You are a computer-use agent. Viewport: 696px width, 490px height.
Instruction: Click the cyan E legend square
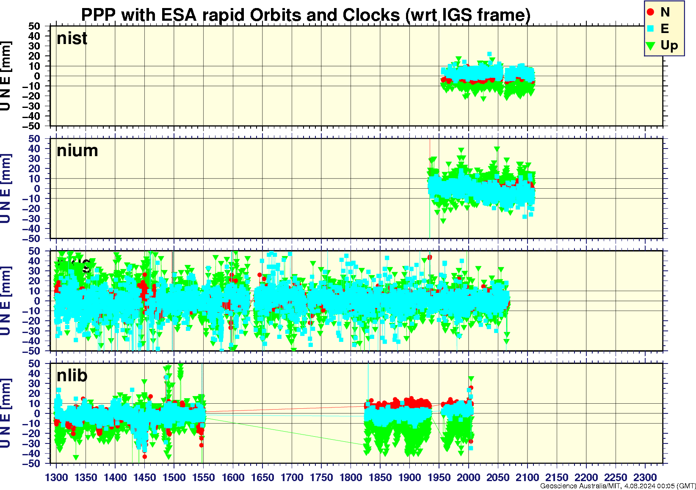651,28
